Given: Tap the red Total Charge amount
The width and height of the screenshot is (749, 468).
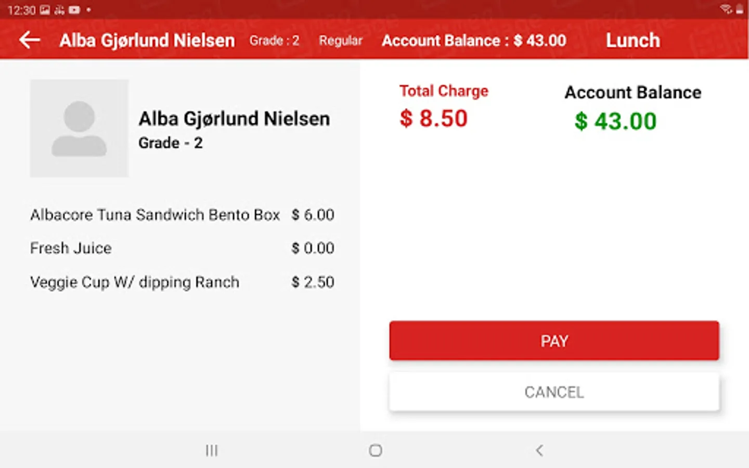Looking at the screenshot, I should click(x=433, y=119).
